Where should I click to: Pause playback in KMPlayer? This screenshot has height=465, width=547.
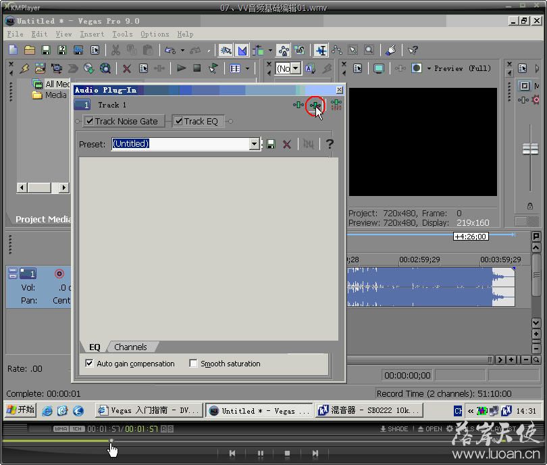coord(260,453)
